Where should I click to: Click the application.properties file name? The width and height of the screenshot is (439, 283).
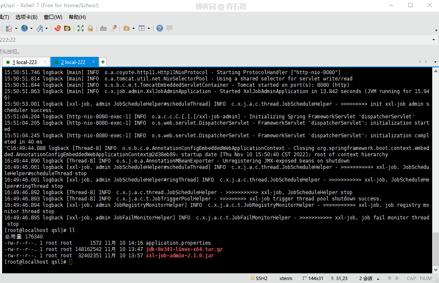pyautogui.click(x=178, y=243)
